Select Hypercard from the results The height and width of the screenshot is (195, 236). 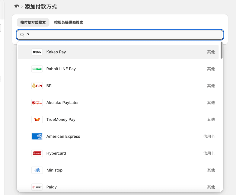click(x=118, y=153)
